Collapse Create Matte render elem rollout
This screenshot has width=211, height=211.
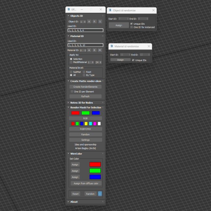(x=68, y=81)
